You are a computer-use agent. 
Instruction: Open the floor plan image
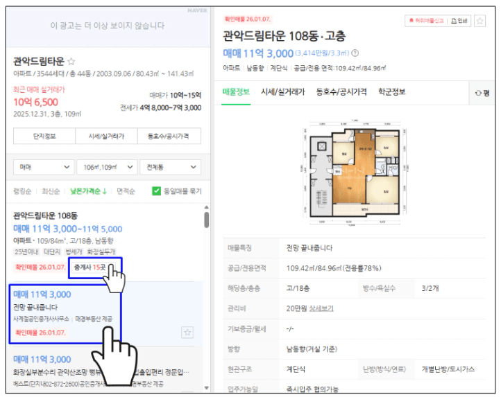[354, 173]
